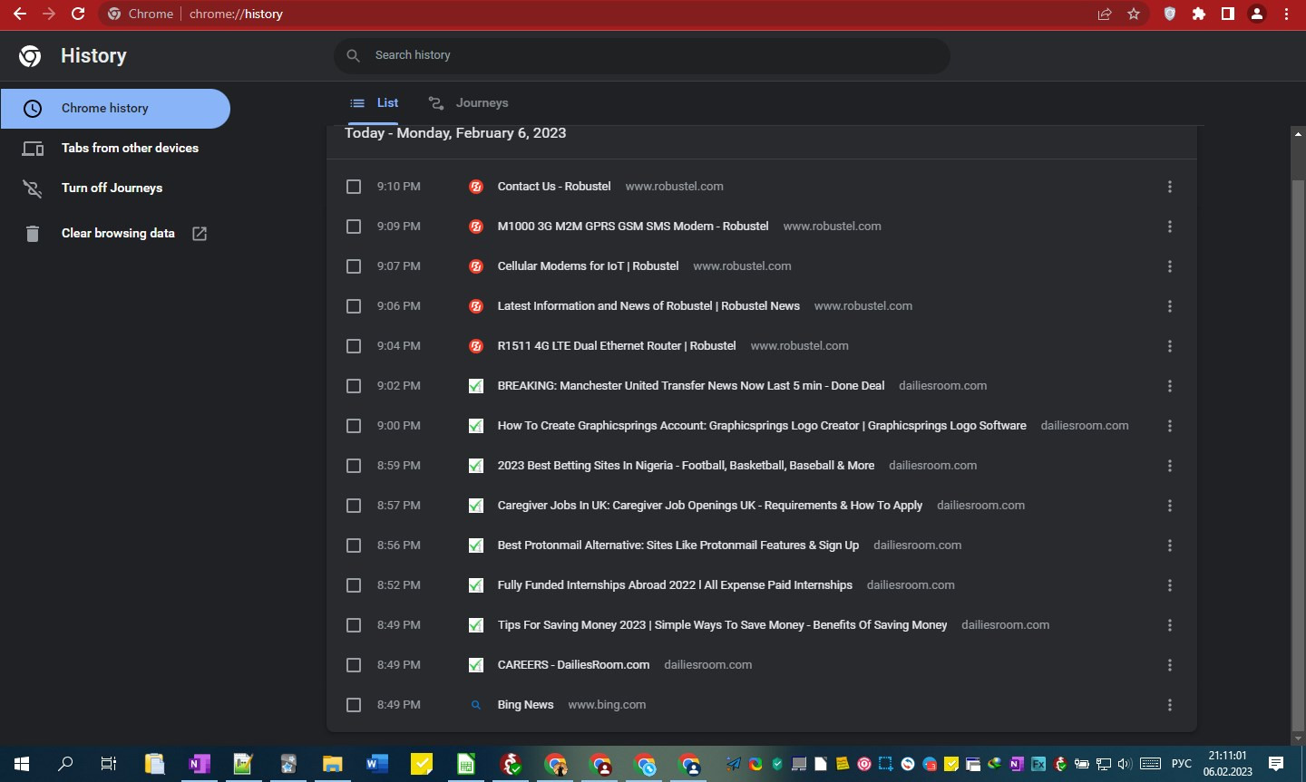Screen dimensions: 1306x782
Task: Open the actions menu for Contact Us - Robustel
Action: [1170, 187]
